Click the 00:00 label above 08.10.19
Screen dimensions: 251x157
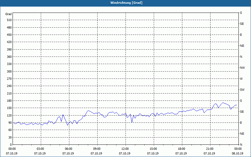(238, 149)
